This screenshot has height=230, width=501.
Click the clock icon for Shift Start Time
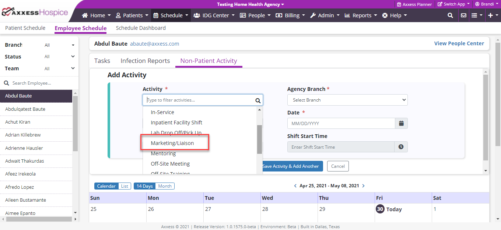tap(401, 147)
